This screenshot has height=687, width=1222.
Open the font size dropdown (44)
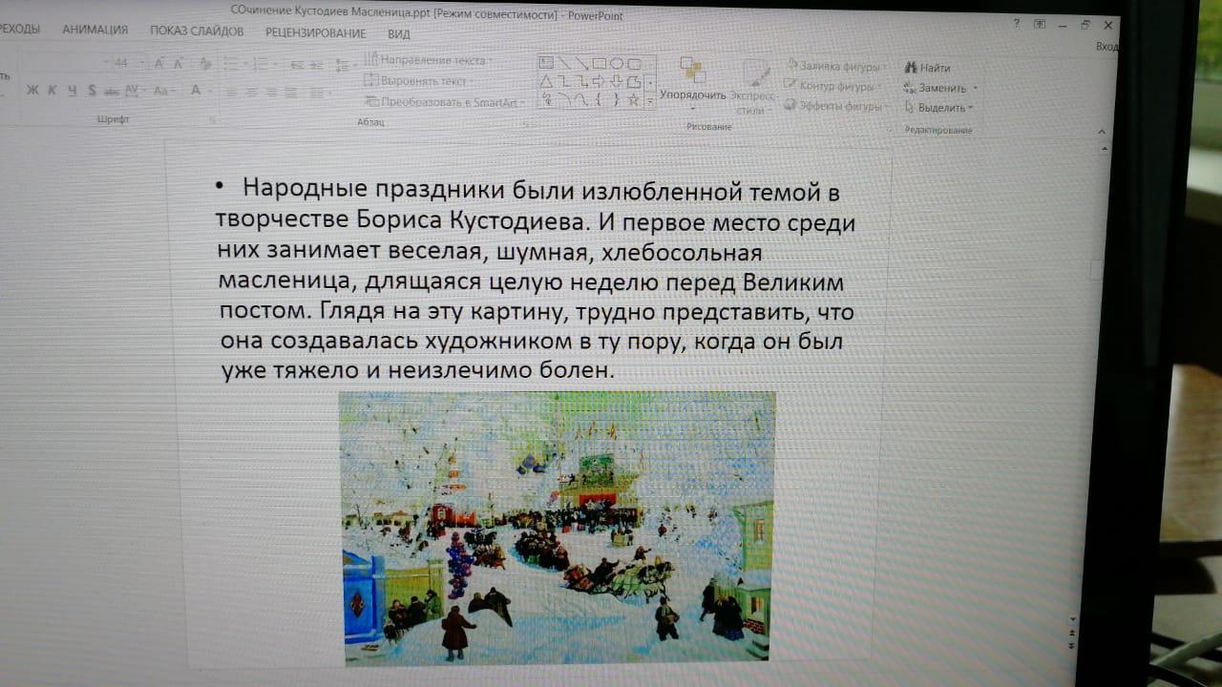pyautogui.click(x=140, y=63)
